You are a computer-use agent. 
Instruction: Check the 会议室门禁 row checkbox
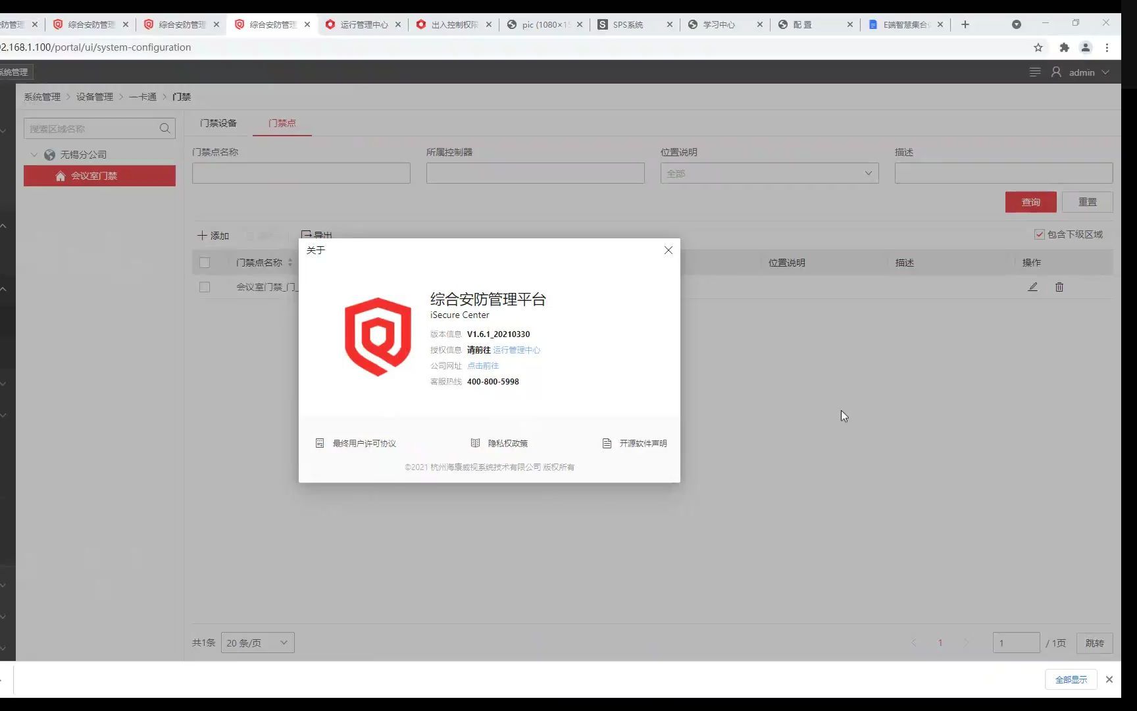(205, 287)
